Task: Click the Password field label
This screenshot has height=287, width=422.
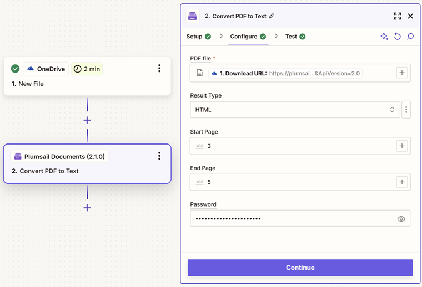Action: tap(203, 204)
